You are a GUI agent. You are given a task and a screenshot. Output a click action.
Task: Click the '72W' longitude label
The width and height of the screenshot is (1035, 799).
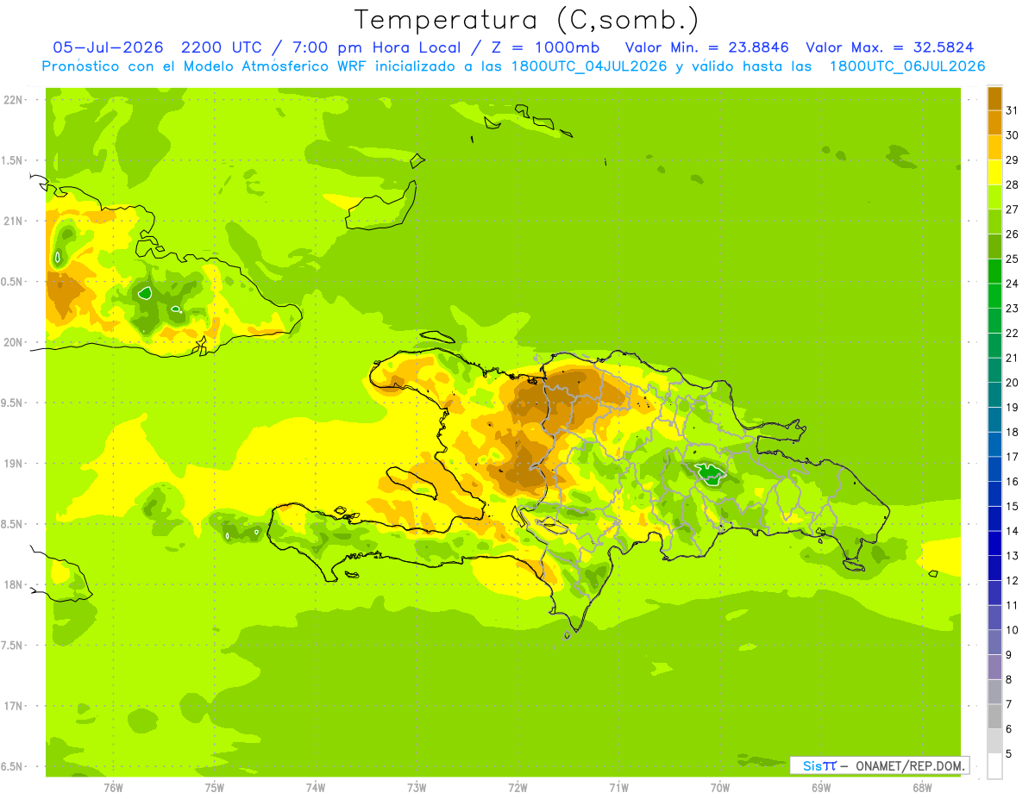517,788
